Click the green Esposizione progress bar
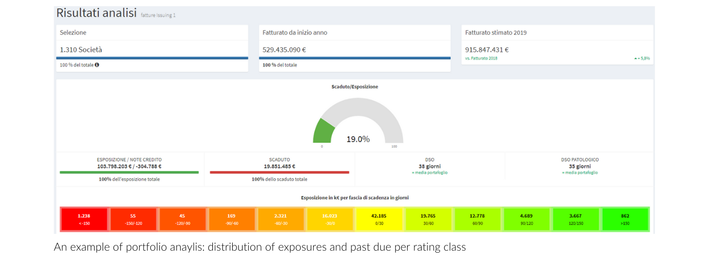This screenshot has height=260, width=709. point(129,172)
